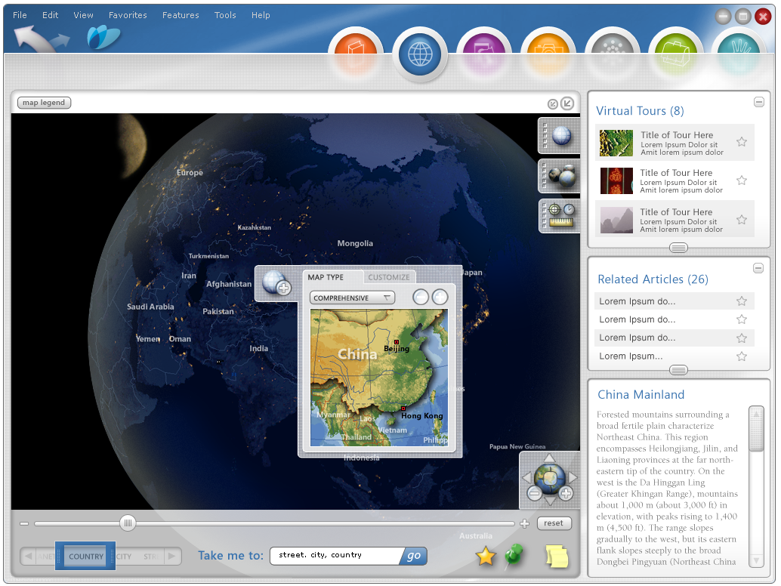
Task: Click the zoom slider handle
Action: click(128, 523)
